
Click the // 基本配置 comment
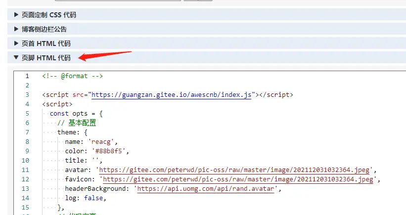click(x=77, y=123)
